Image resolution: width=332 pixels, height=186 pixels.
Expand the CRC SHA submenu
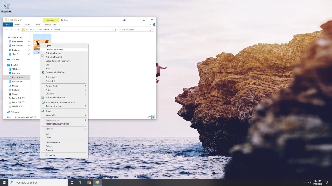64,94
